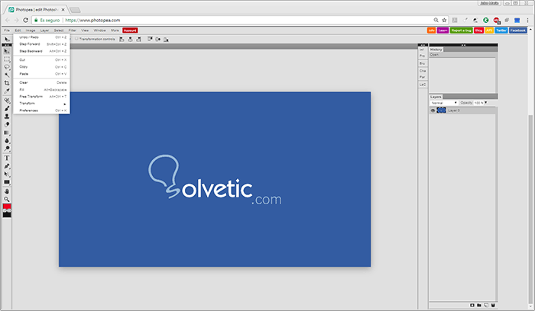Open Chrome's three-dot menu
The image size is (535, 311).
tap(527, 20)
